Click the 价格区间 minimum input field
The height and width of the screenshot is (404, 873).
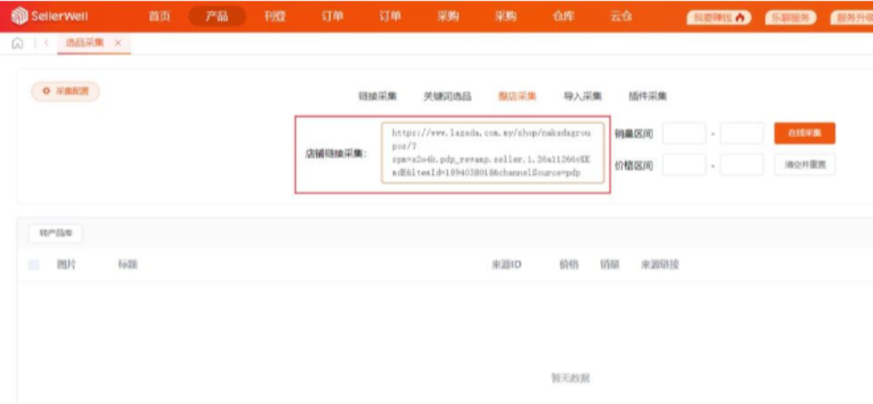click(x=684, y=165)
